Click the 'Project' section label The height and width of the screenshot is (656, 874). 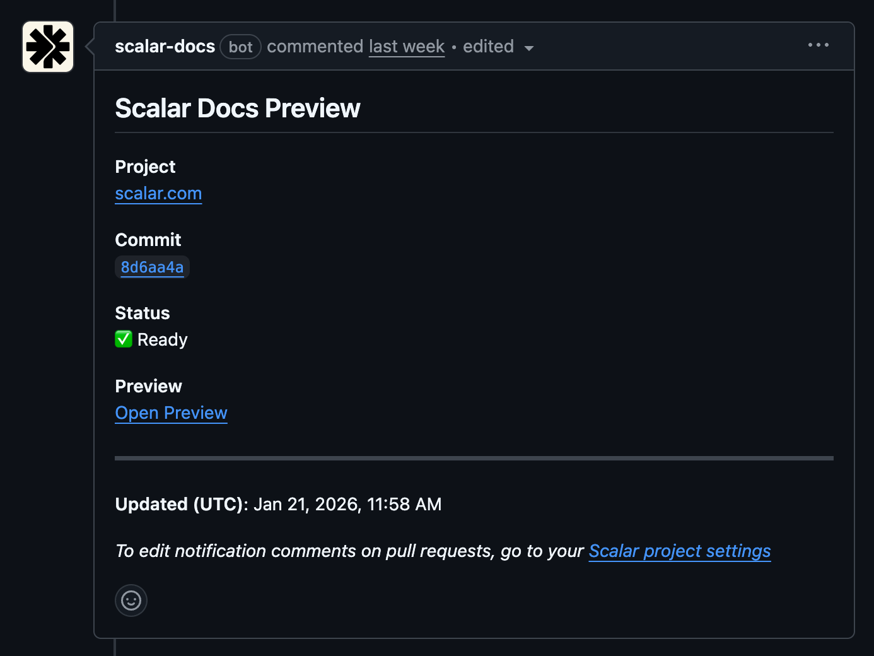point(145,167)
